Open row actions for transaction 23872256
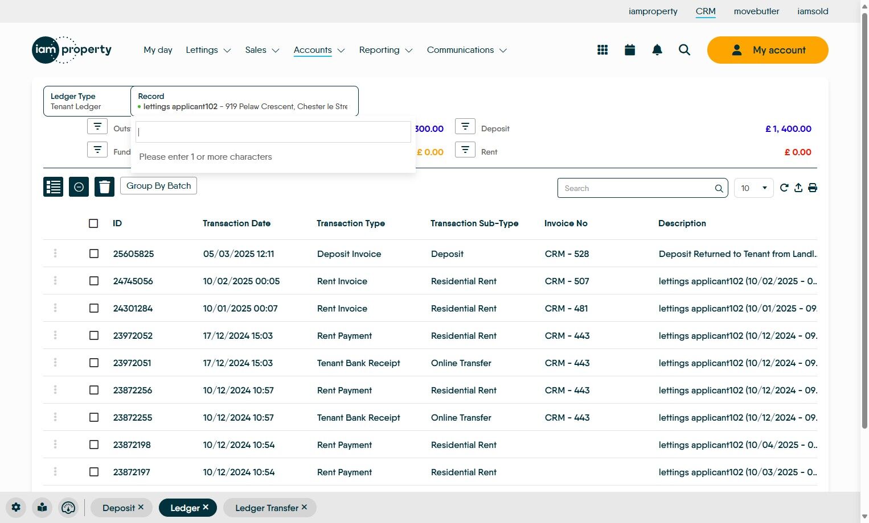 [55, 390]
